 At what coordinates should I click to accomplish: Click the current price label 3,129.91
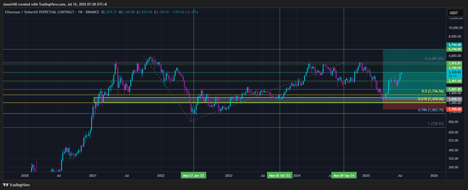pyautogui.click(x=455, y=72)
